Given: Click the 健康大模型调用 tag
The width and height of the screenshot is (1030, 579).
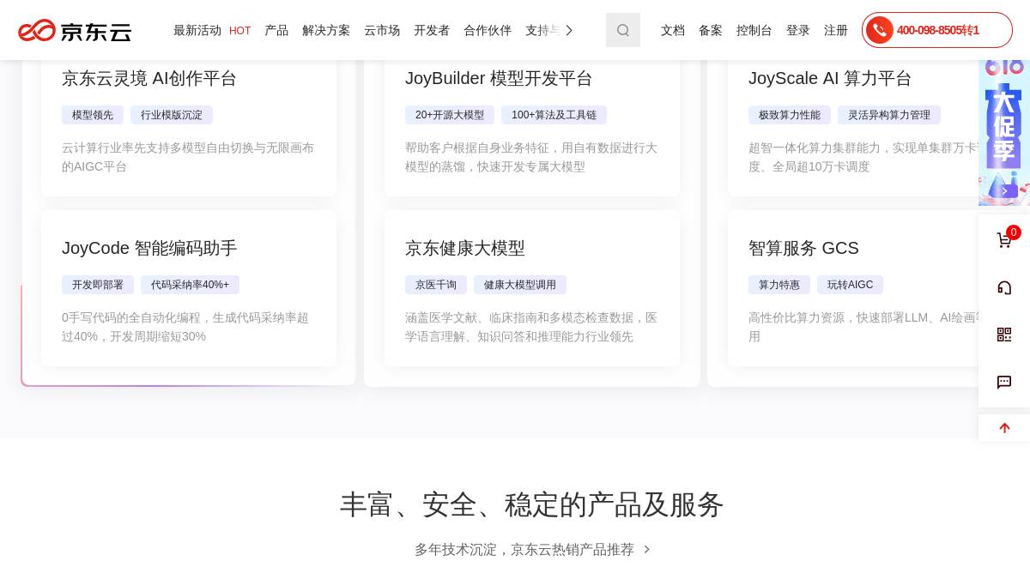Looking at the screenshot, I should [520, 285].
